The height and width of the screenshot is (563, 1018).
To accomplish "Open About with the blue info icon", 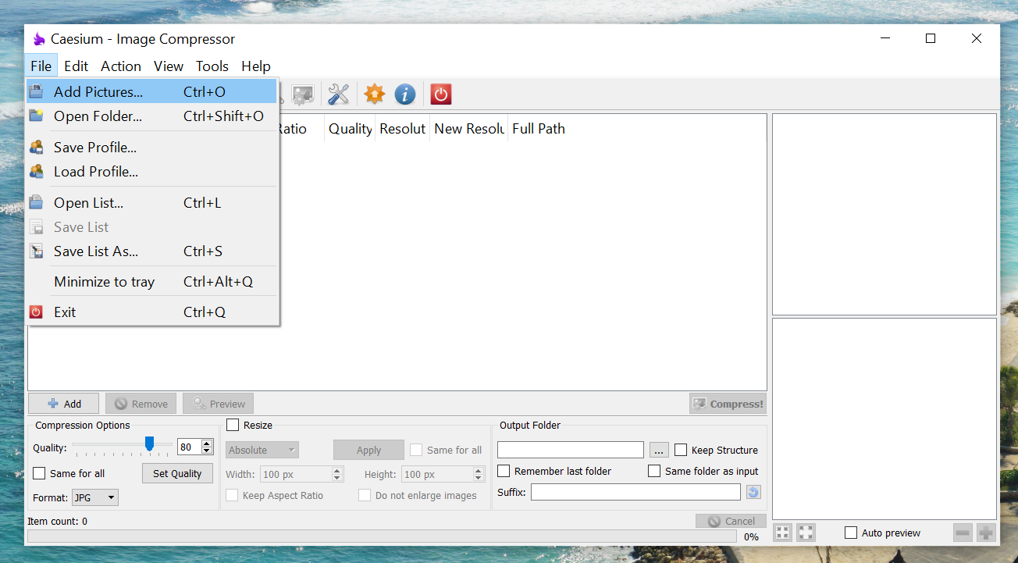I will [x=405, y=94].
